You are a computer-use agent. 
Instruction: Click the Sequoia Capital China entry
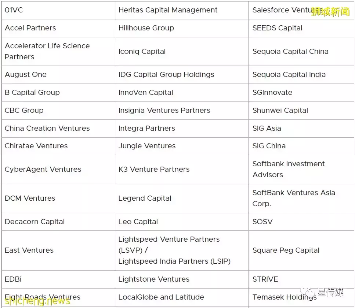tap(290, 52)
